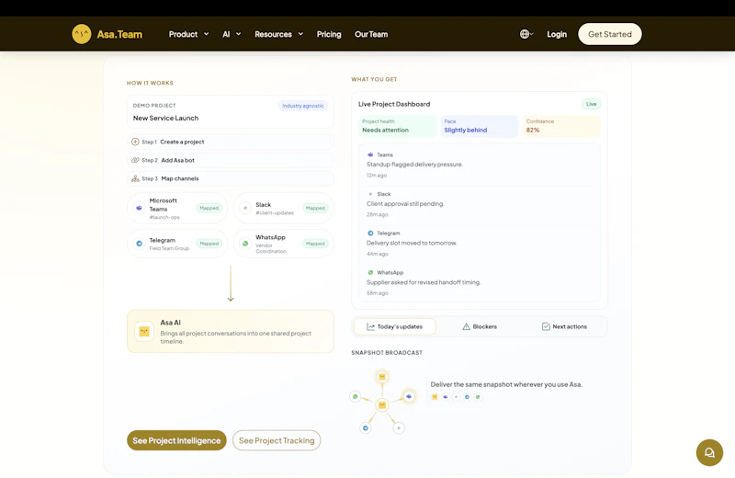Click the Blockers warning triangle icon

[467, 326]
